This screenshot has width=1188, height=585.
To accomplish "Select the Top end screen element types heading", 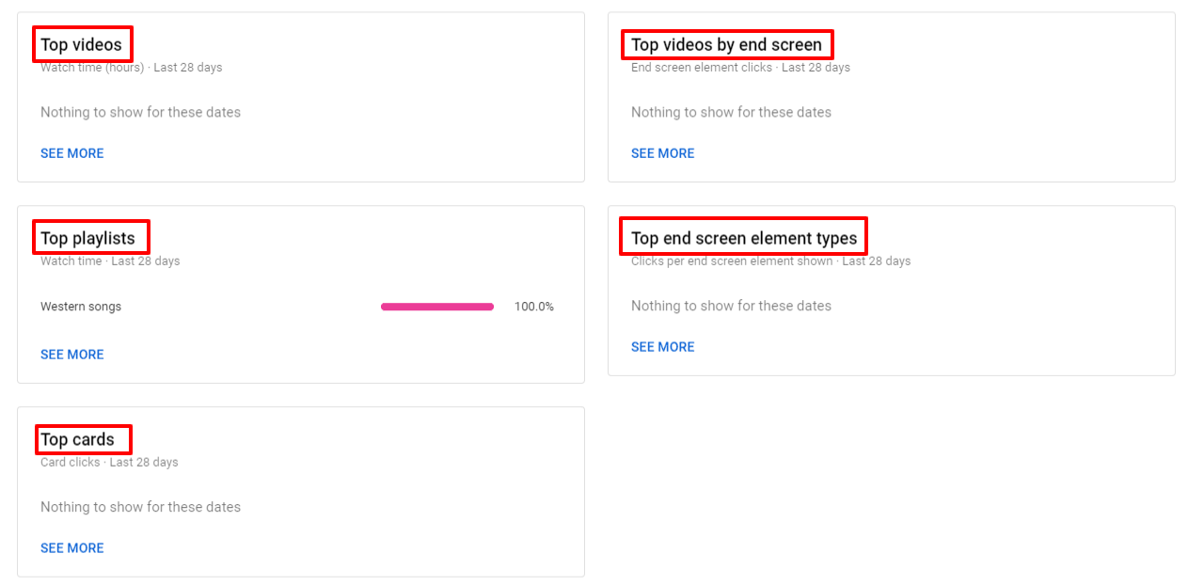I will pyautogui.click(x=743, y=238).
